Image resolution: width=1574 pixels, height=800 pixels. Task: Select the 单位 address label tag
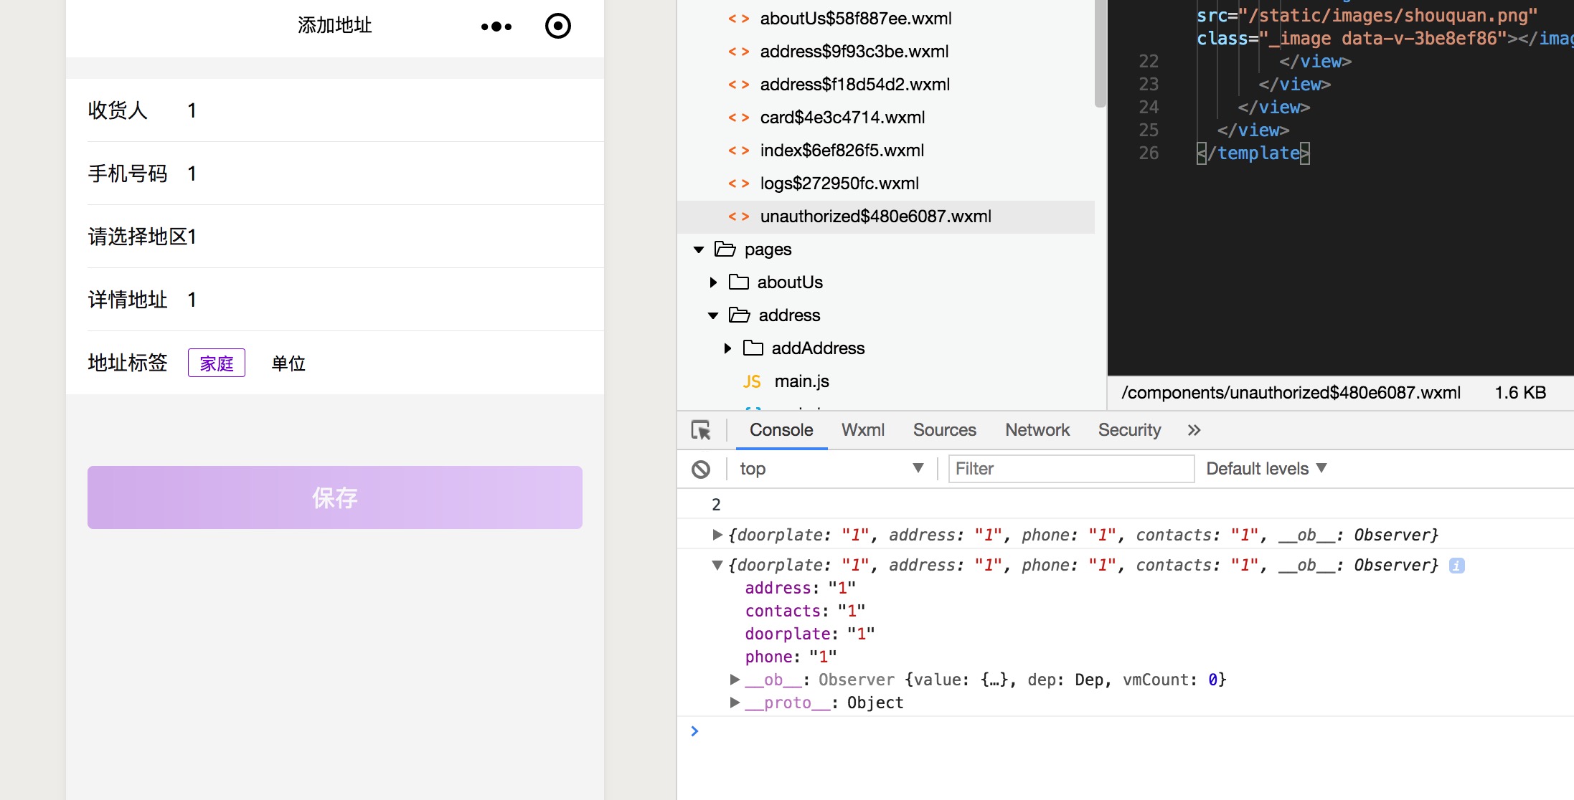[x=288, y=363]
